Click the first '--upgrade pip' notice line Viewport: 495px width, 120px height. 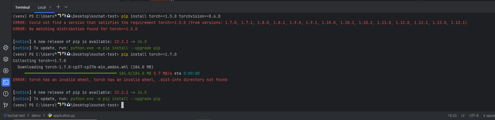click(87, 48)
